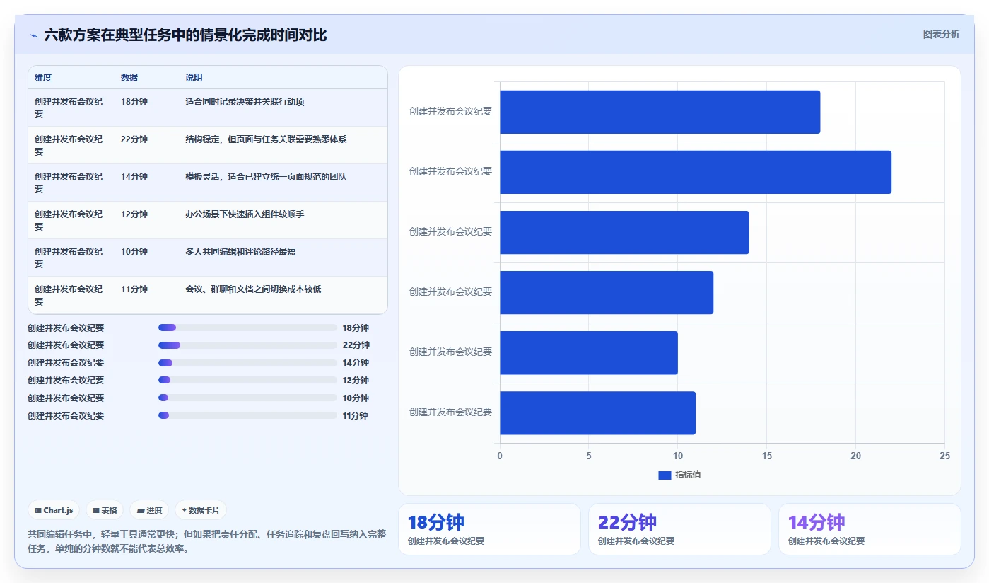Click the progress bar labeled 22分钟
The image size is (989, 583).
[247, 345]
